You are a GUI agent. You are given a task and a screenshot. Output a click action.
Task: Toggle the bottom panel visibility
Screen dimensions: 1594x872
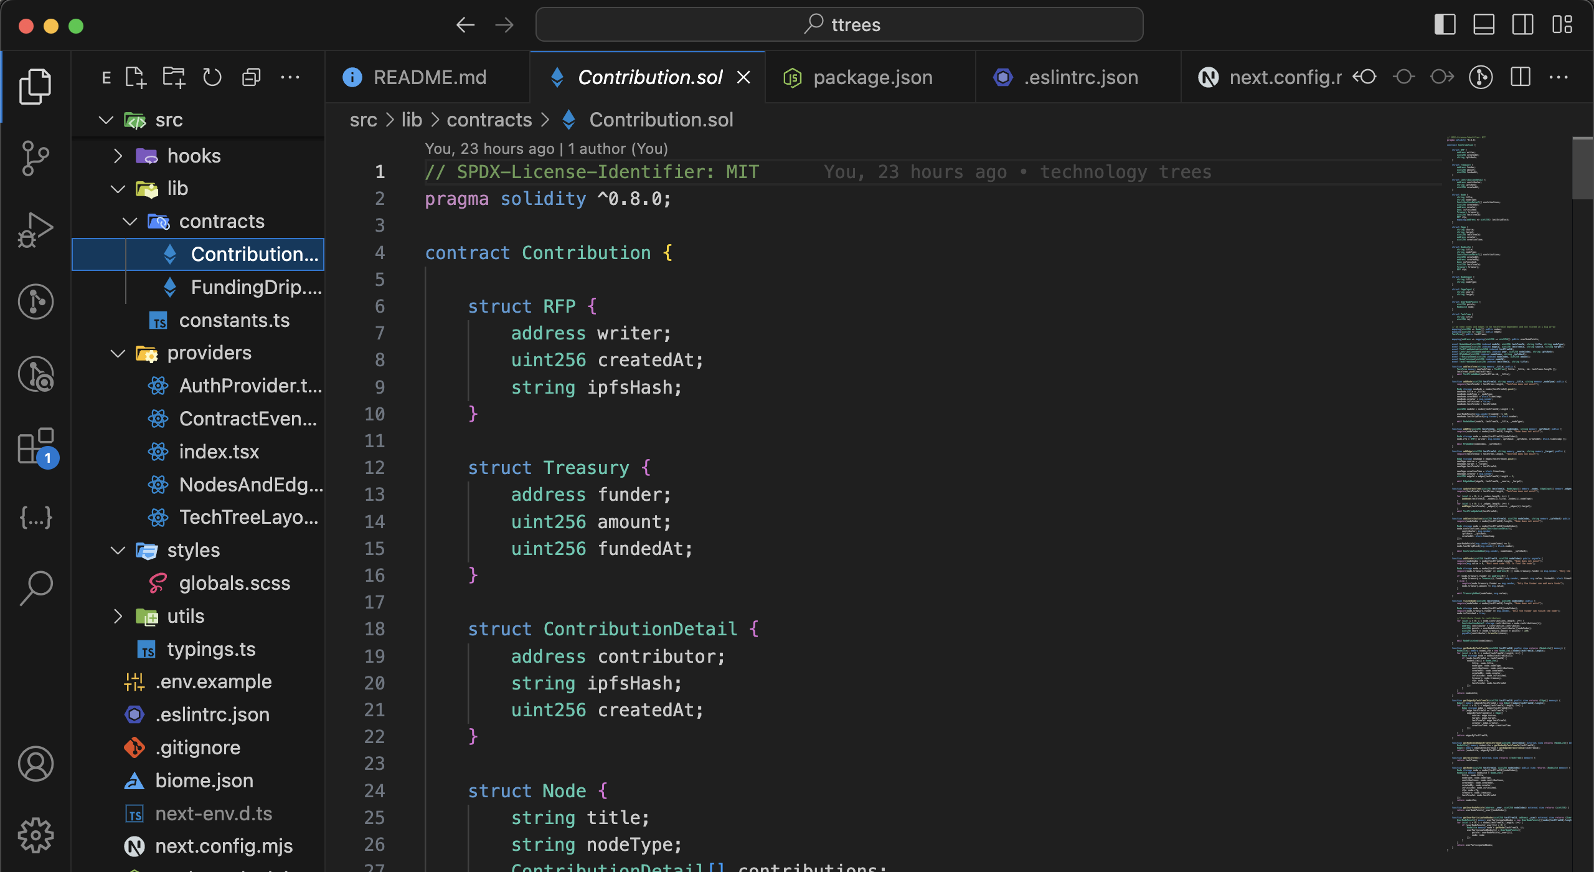point(1484,25)
